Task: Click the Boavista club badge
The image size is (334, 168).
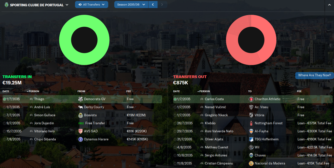Action: tap(81, 115)
